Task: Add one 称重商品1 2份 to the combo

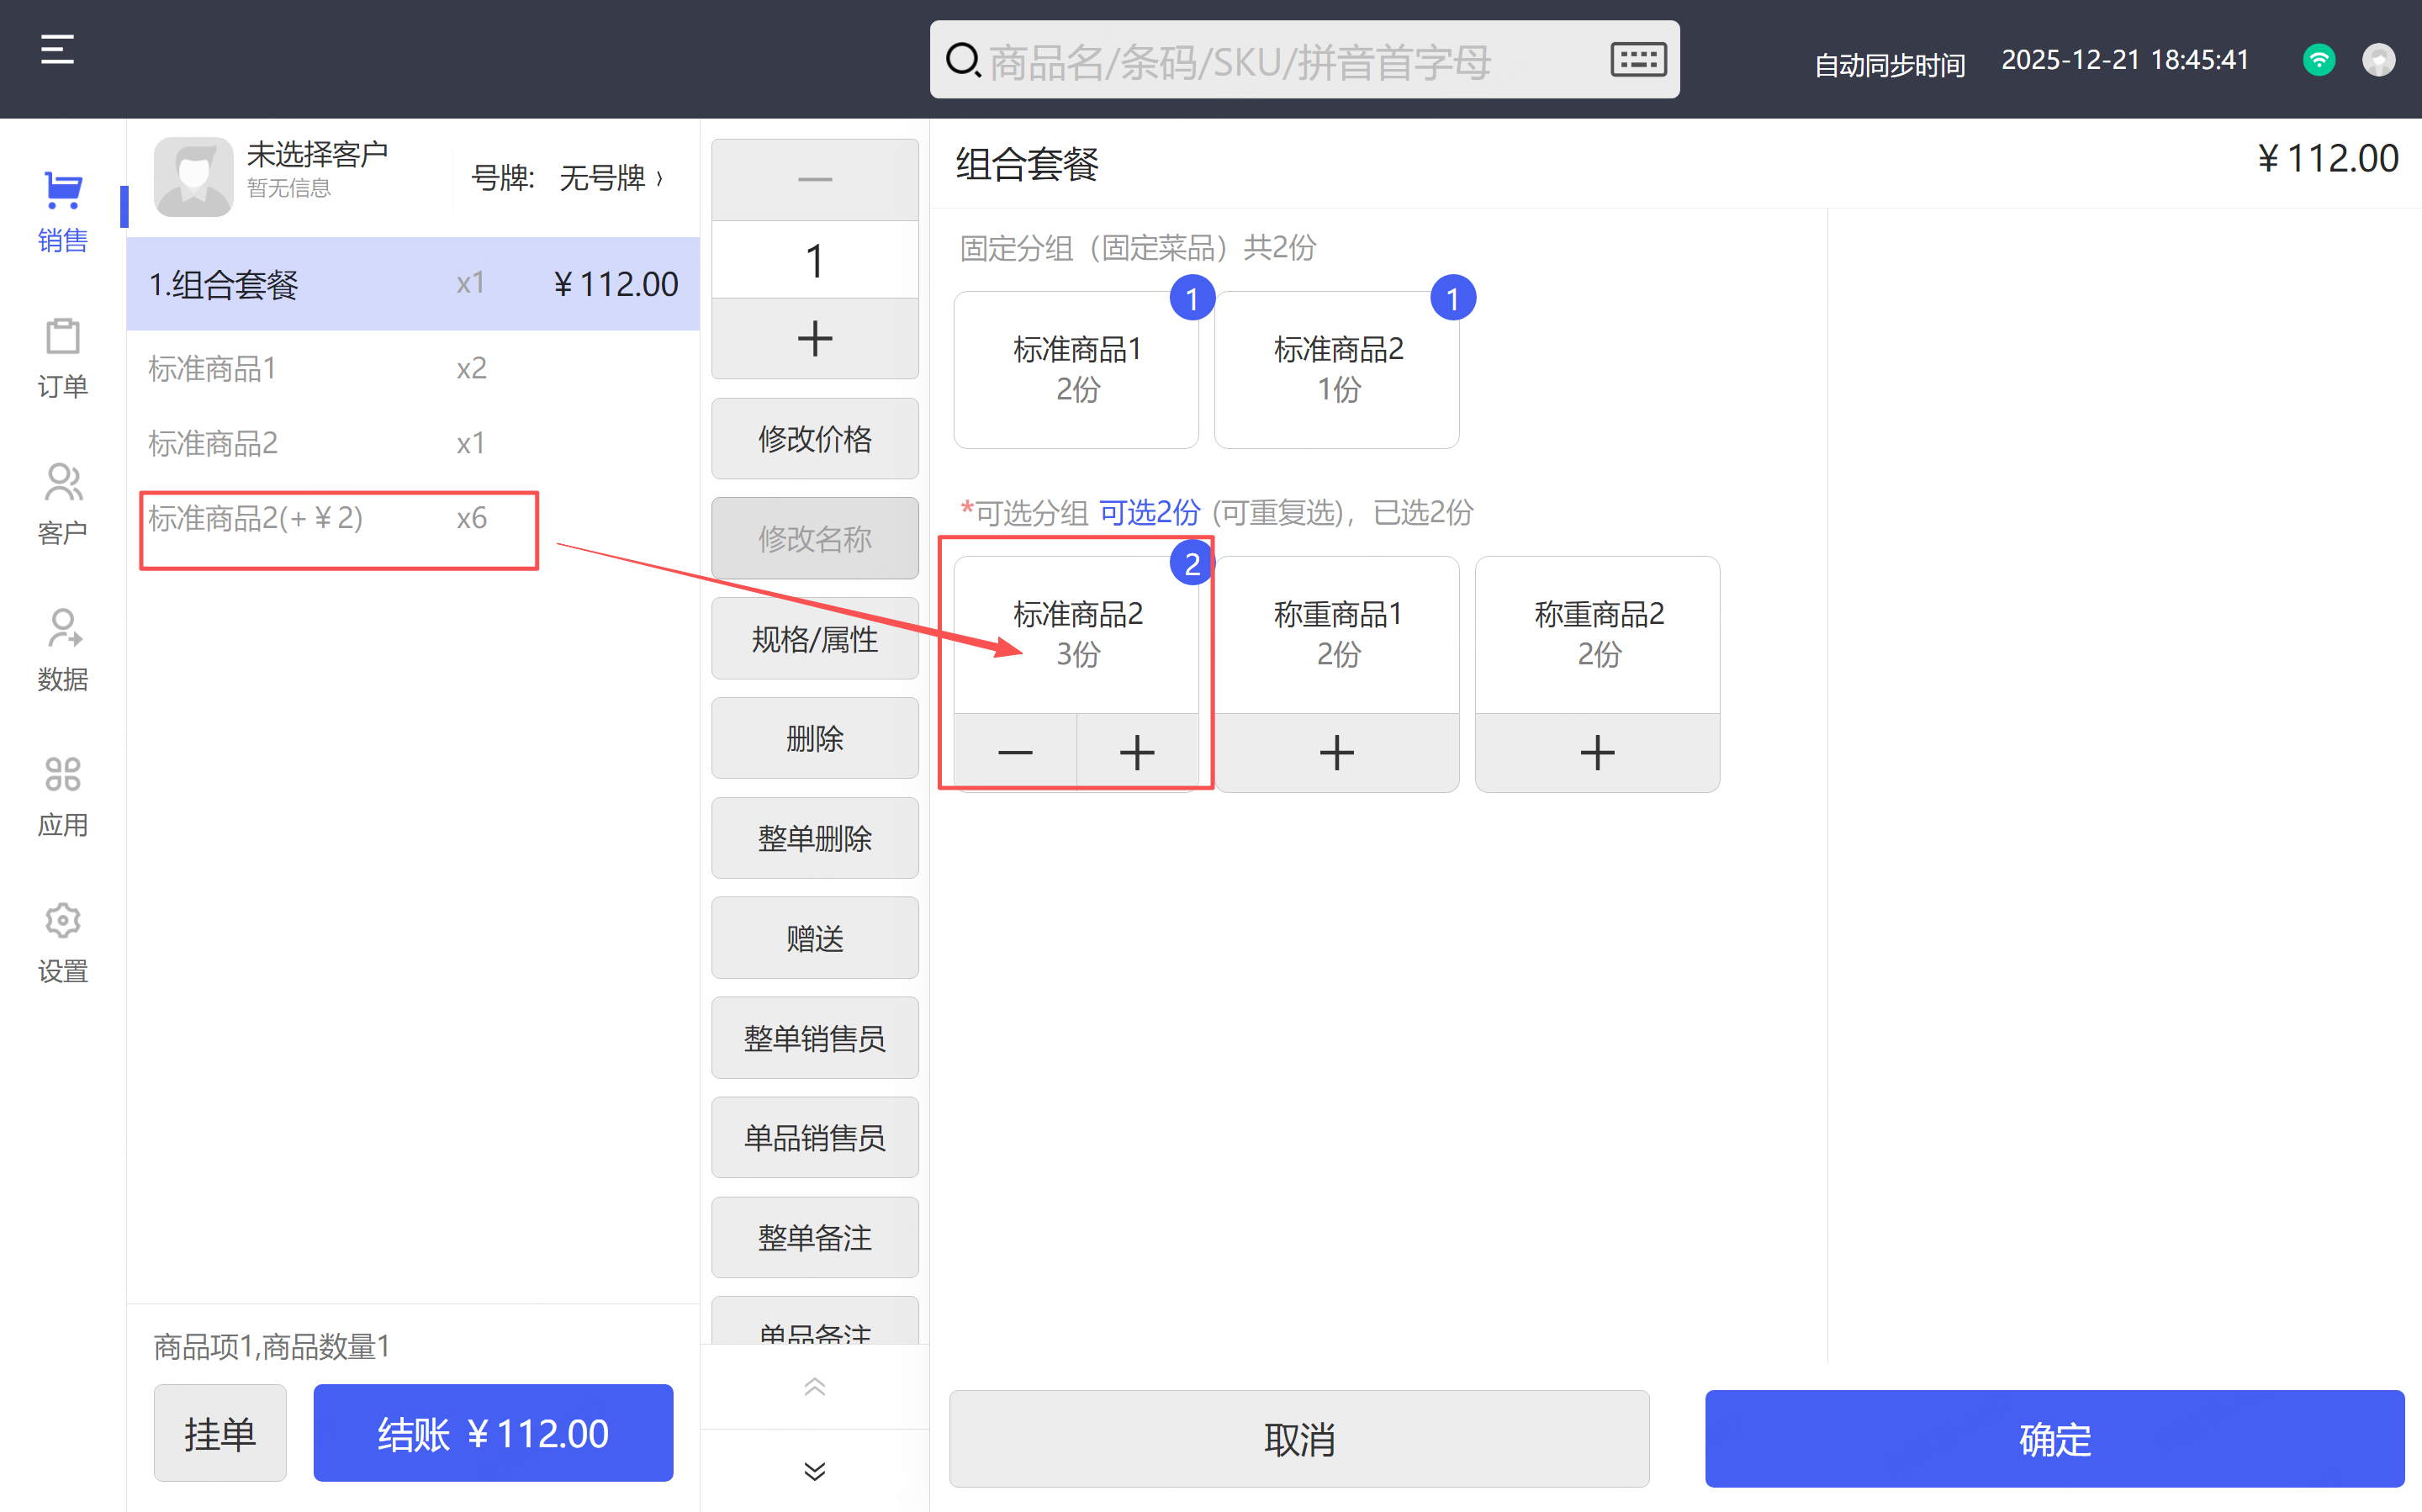Action: click(x=1336, y=752)
